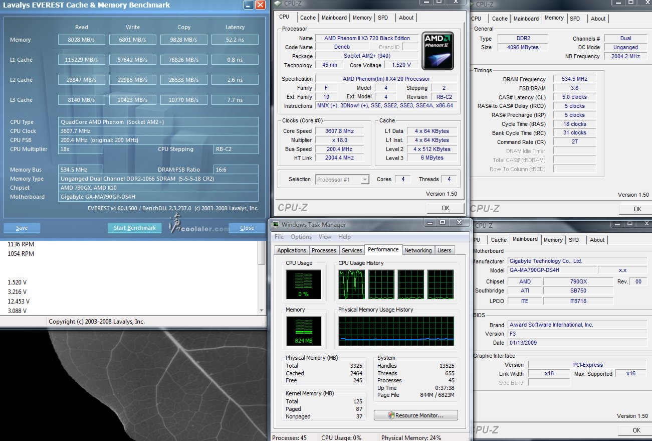Viewport: 652px width, 441px height.
Task: Open the File menu in Task Manager
Action: pyautogui.click(x=279, y=237)
